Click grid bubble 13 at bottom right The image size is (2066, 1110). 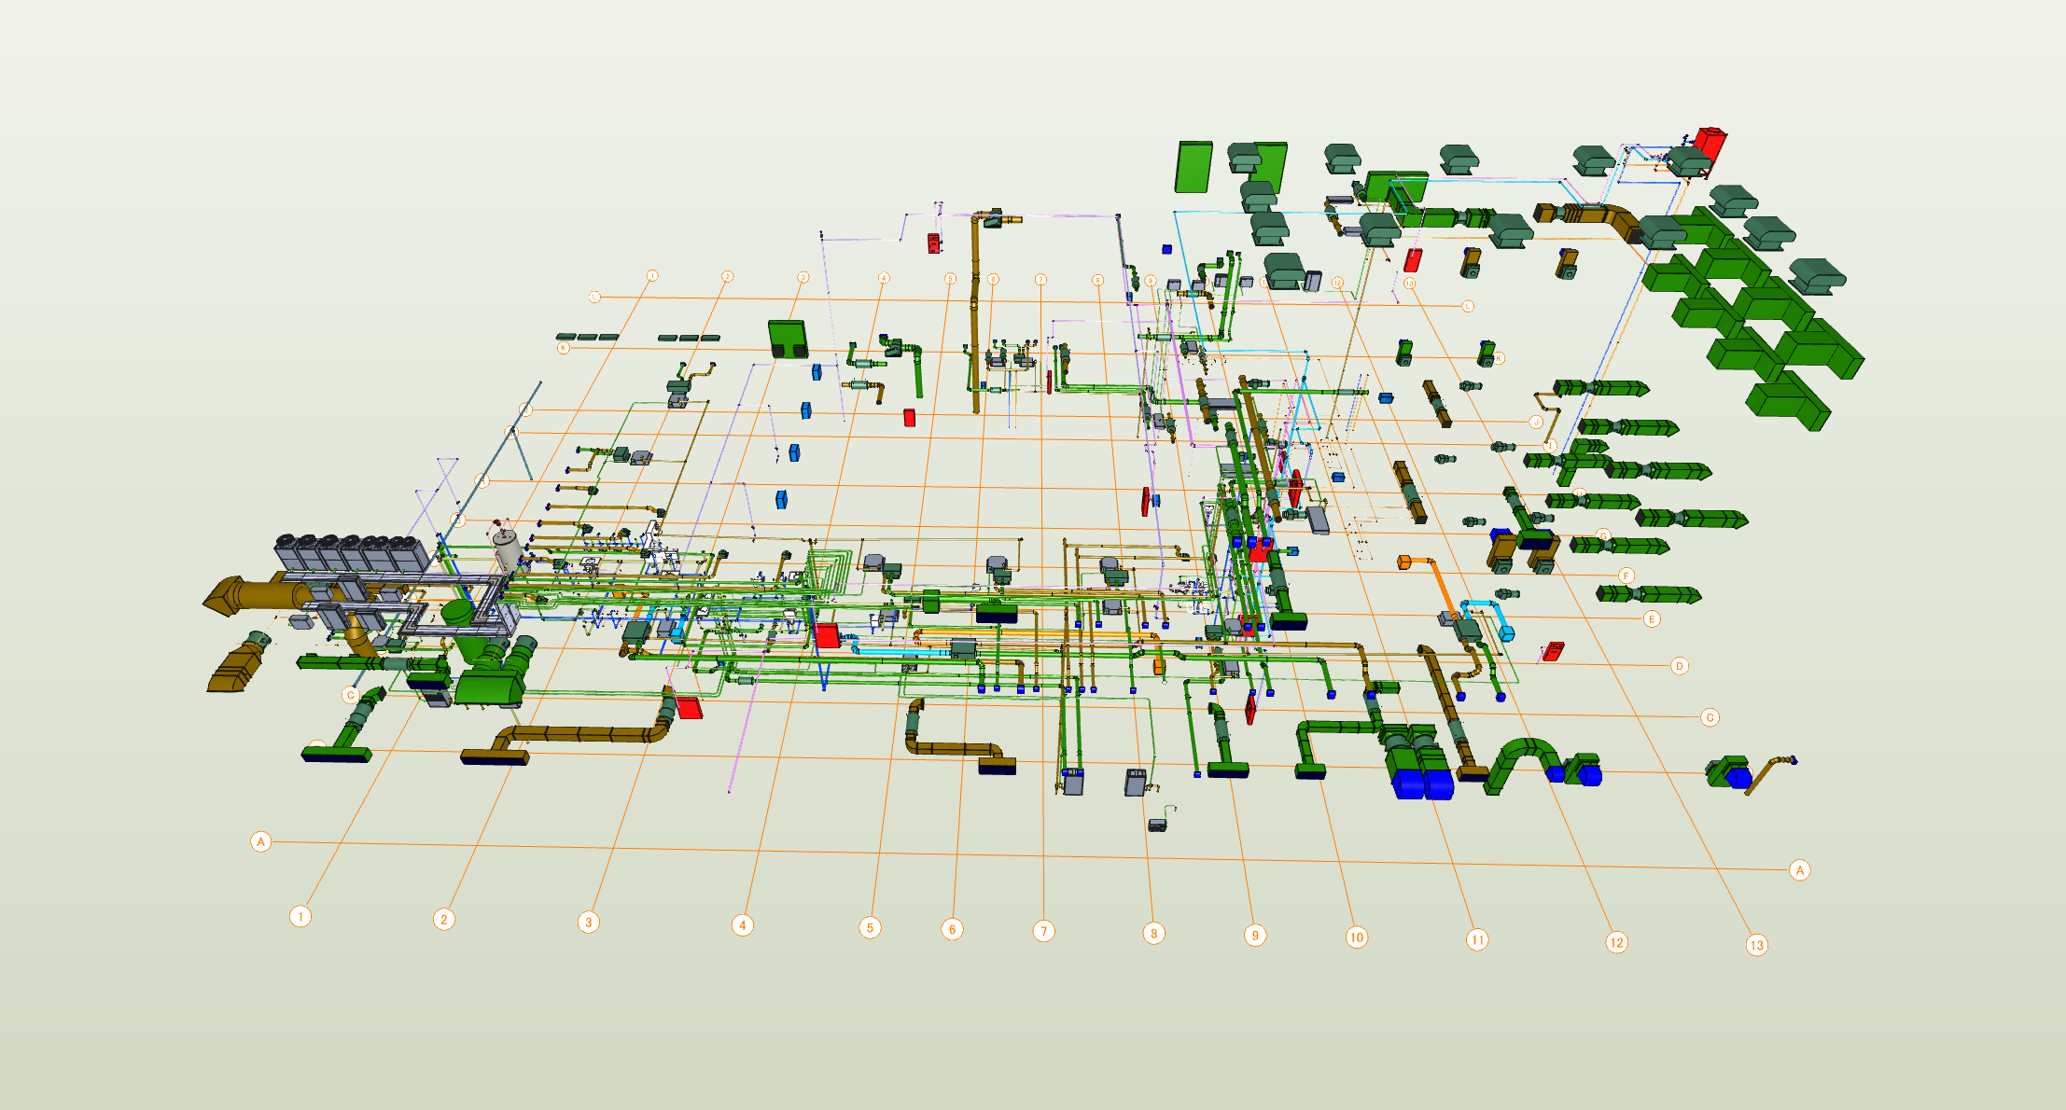pyautogui.click(x=1756, y=945)
